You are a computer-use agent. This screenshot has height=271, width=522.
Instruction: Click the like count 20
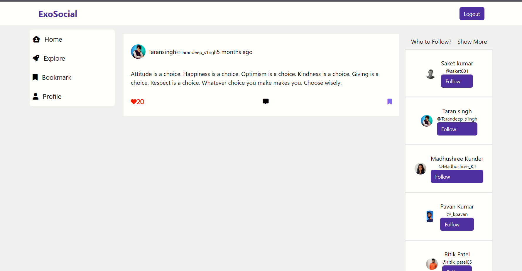[140, 102]
